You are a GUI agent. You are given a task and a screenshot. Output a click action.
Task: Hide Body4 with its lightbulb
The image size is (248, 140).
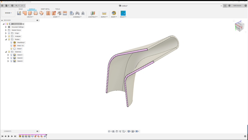click(x=11, y=49)
